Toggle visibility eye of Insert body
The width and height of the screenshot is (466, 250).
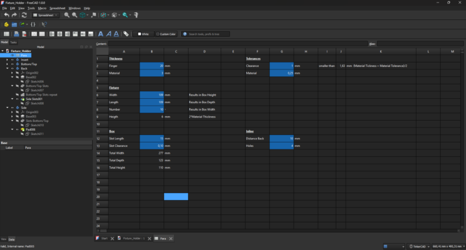[x=13, y=59]
